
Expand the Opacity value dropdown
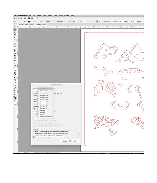click(x=78, y=22)
